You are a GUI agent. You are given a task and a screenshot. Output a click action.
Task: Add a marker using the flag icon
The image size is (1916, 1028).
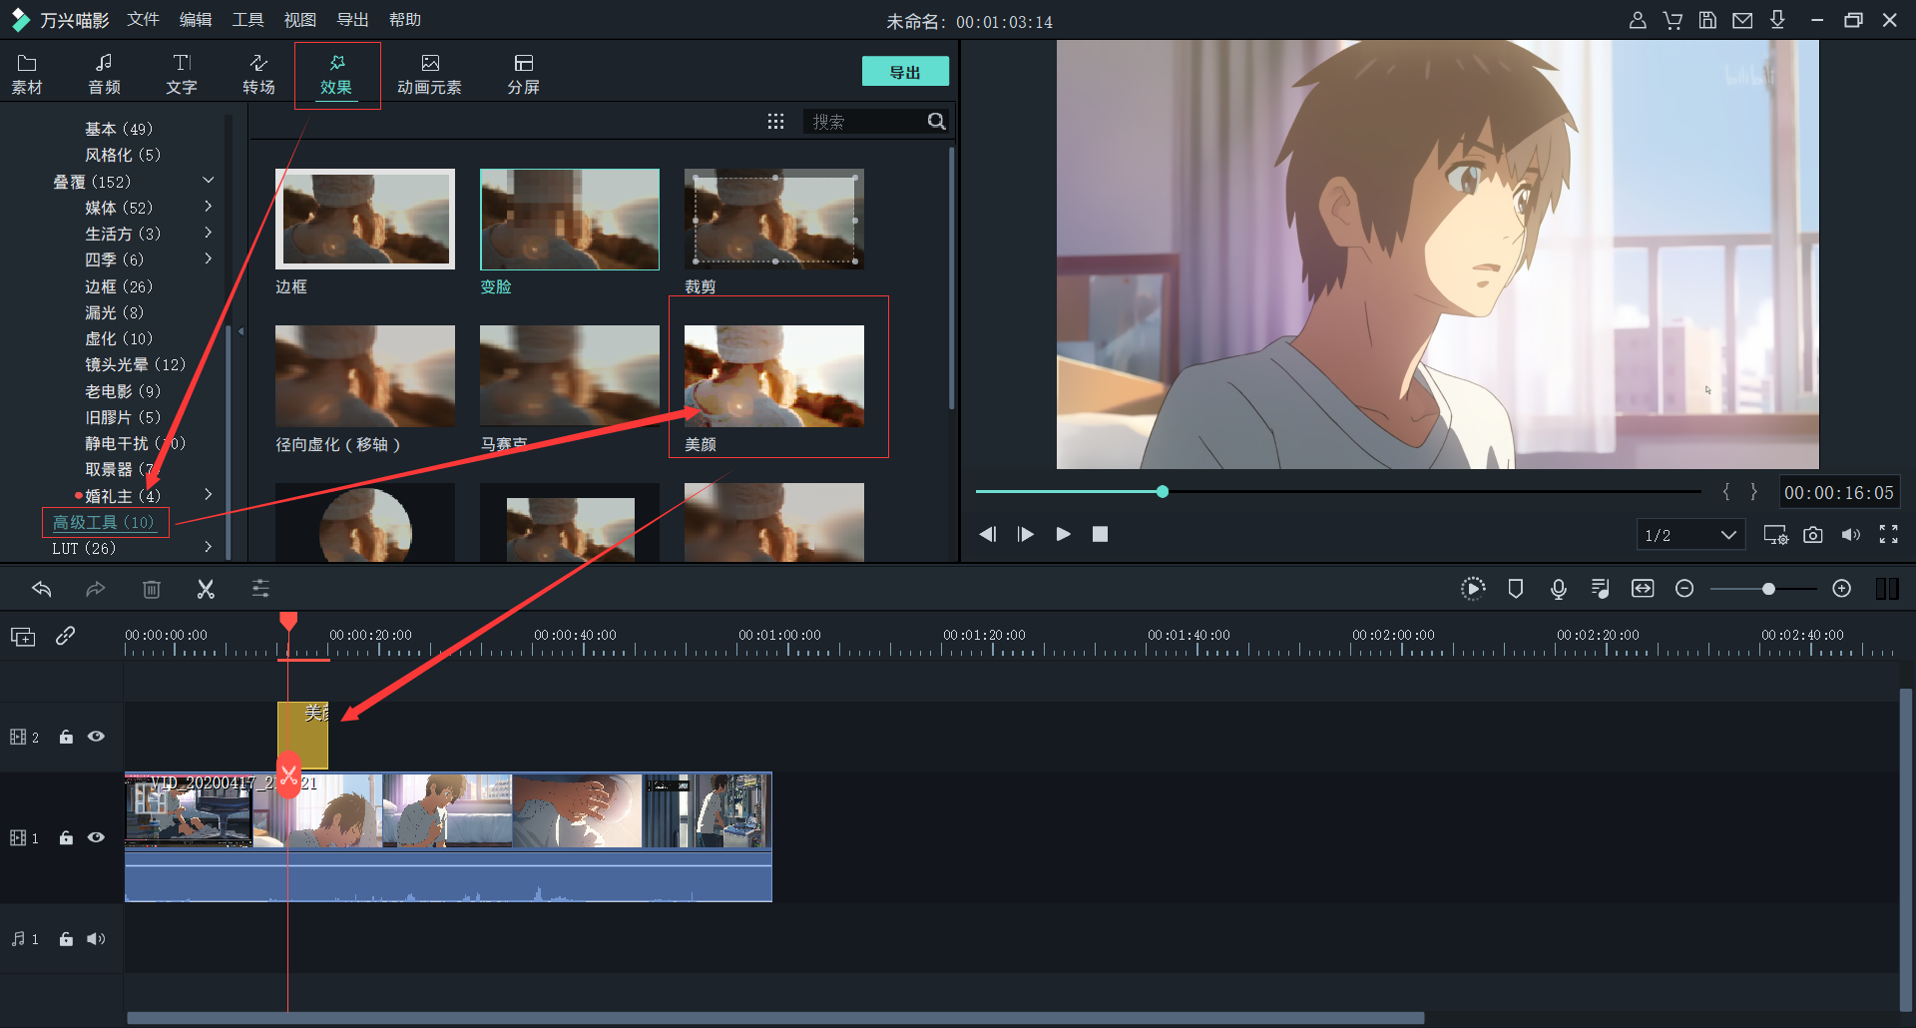coord(1516,589)
